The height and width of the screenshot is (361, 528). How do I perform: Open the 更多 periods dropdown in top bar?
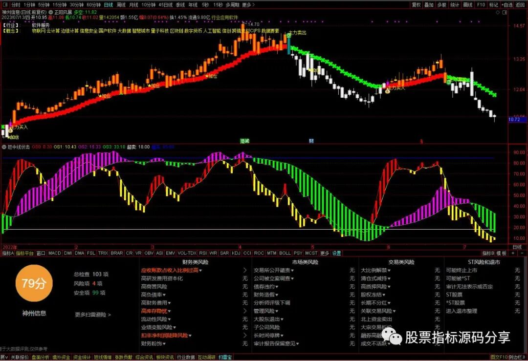pyautogui.click(x=248, y=5)
